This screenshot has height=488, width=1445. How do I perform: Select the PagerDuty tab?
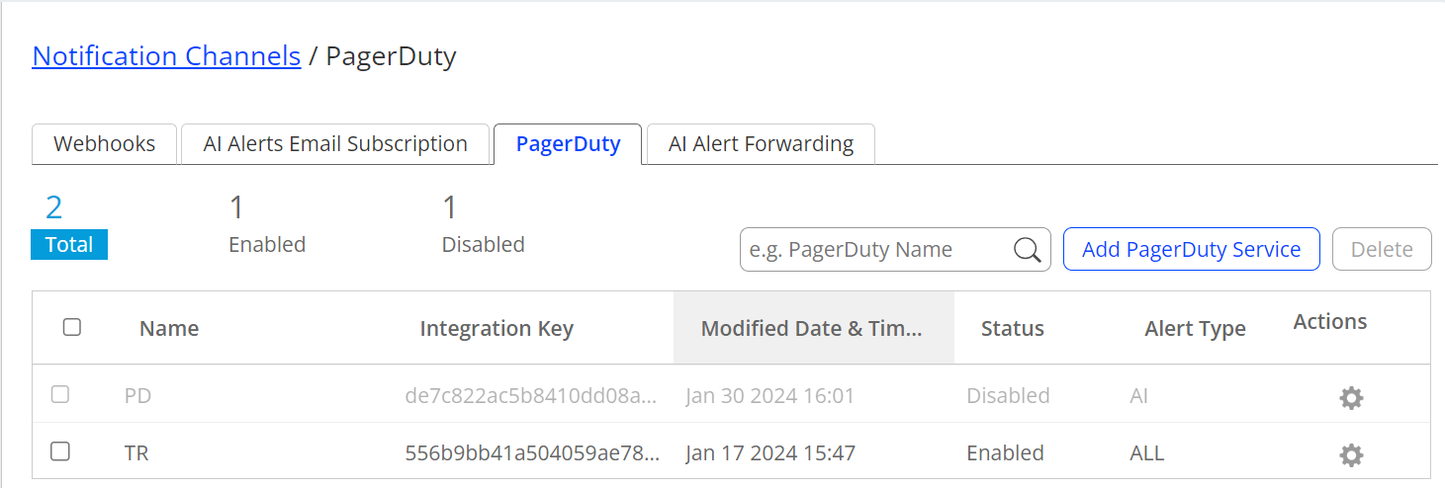point(568,144)
